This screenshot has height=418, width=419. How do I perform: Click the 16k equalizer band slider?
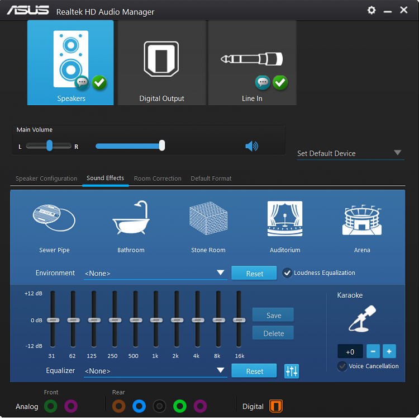coord(239,320)
